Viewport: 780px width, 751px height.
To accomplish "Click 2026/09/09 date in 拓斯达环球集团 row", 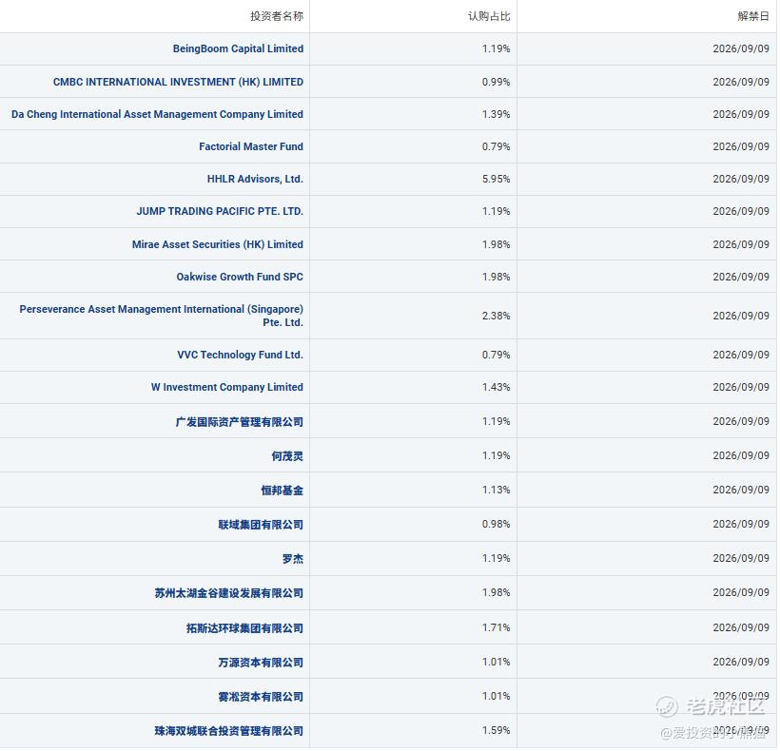I will [741, 627].
